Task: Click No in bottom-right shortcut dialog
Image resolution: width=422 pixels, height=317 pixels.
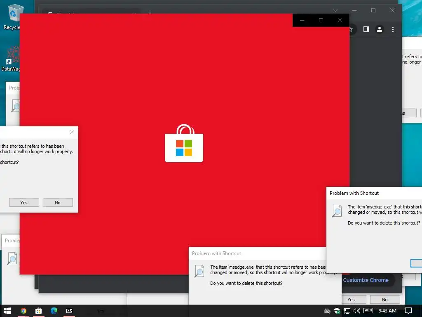Action: coord(385,300)
